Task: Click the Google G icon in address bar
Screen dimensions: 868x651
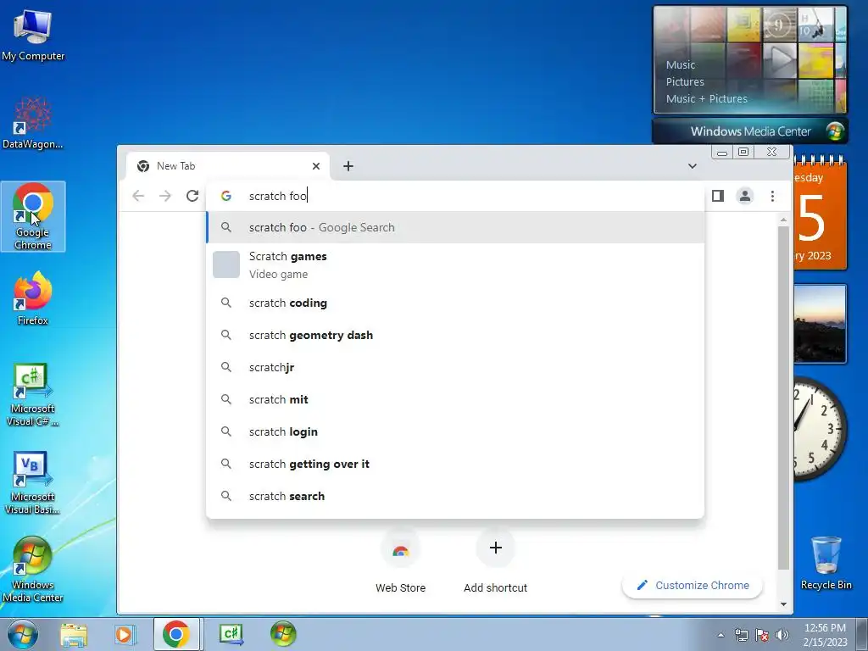Action: (225, 196)
